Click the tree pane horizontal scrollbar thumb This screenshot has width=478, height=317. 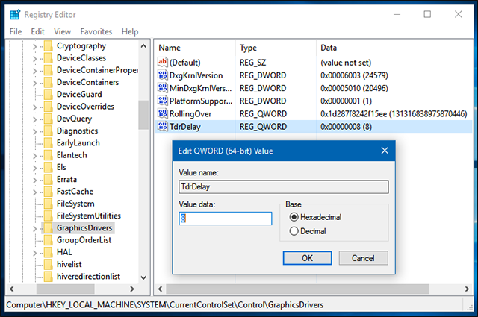pyautogui.click(x=65, y=289)
